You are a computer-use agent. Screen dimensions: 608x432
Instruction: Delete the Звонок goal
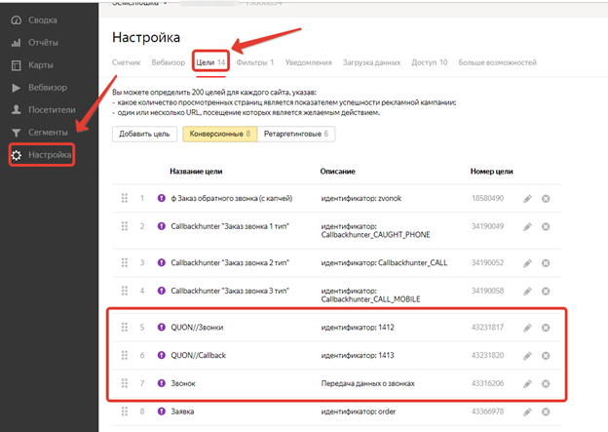click(546, 384)
